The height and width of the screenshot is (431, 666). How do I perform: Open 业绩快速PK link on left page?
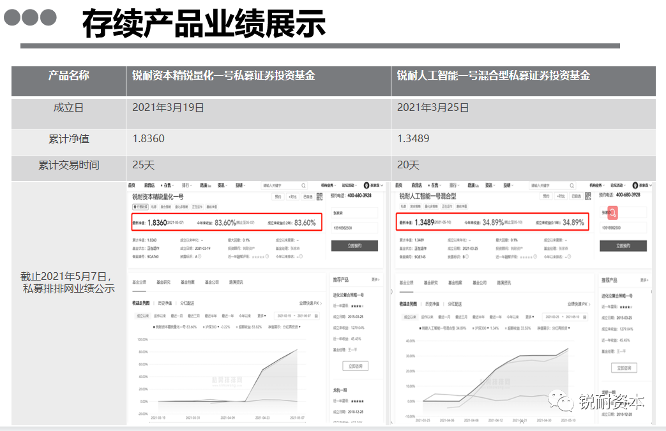(x=310, y=303)
